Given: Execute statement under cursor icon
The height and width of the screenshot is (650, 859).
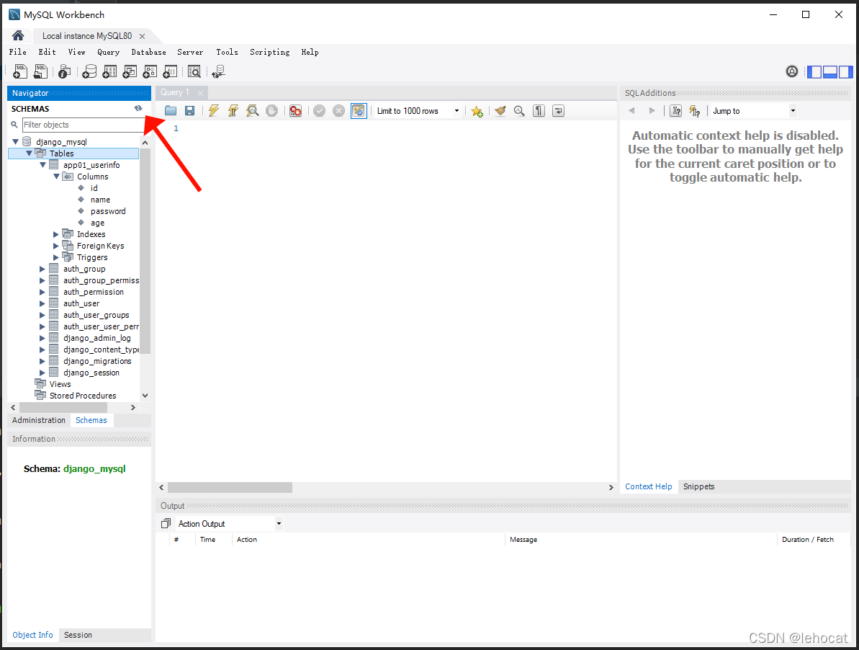Looking at the screenshot, I should pos(233,111).
